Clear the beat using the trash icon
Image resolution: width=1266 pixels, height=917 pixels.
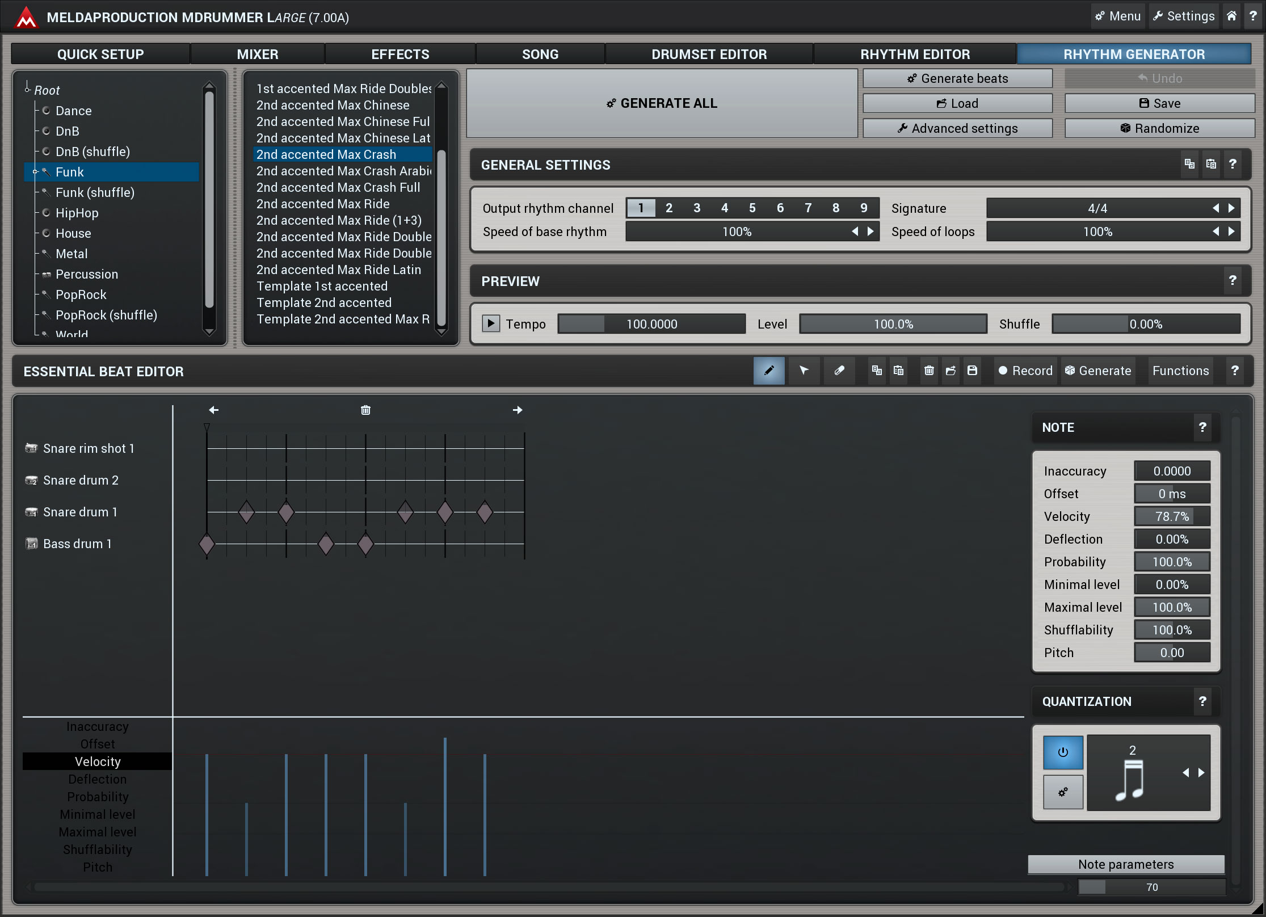point(929,371)
